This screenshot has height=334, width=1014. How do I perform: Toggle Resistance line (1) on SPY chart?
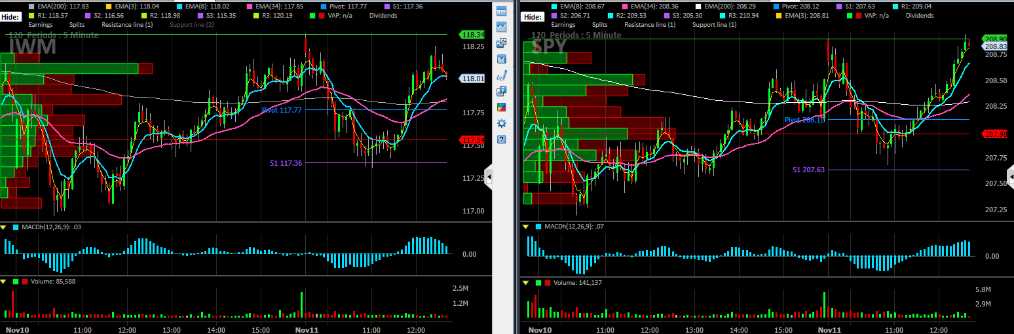[650, 25]
